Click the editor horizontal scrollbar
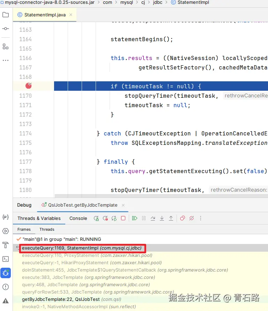The height and width of the screenshot is (311, 268). pyautogui.click(x=161, y=196)
